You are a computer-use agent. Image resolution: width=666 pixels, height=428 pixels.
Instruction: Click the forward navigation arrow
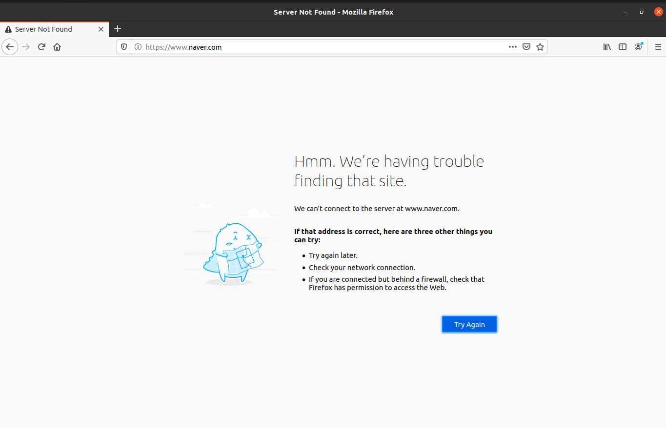coord(26,47)
